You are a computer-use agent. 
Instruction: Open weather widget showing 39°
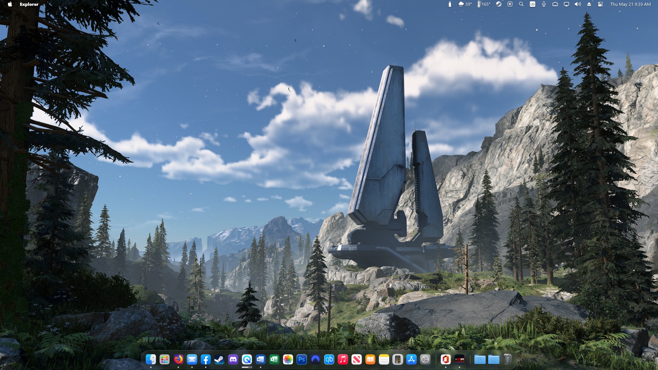click(465, 4)
